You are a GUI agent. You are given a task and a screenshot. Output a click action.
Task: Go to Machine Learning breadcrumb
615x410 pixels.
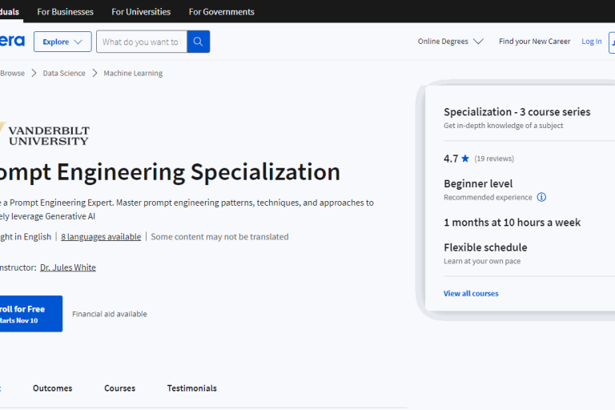133,73
